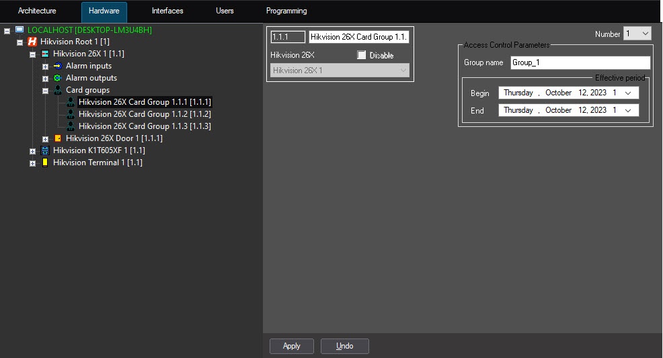The width and height of the screenshot is (663, 358).
Task: Switch to the Hardware tab
Action: point(104,11)
